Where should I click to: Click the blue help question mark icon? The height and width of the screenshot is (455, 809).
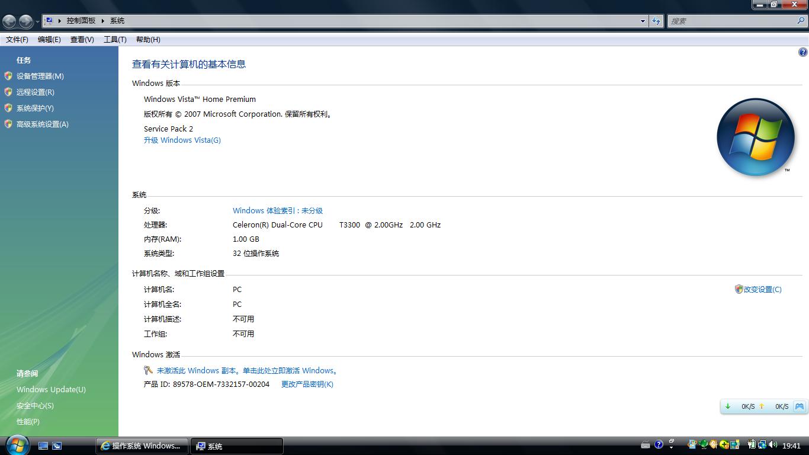(x=802, y=52)
